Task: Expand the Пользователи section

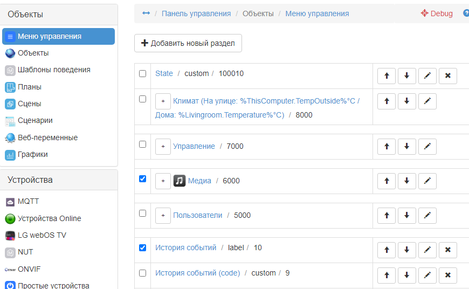Action: pyautogui.click(x=163, y=216)
